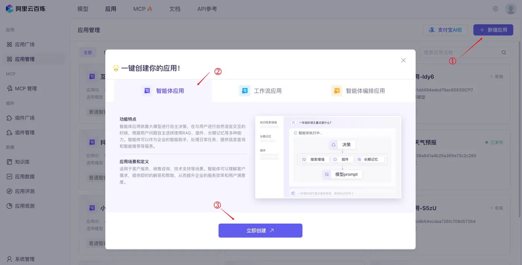Click the 应用场景和定义 heading text

[x=134, y=161]
